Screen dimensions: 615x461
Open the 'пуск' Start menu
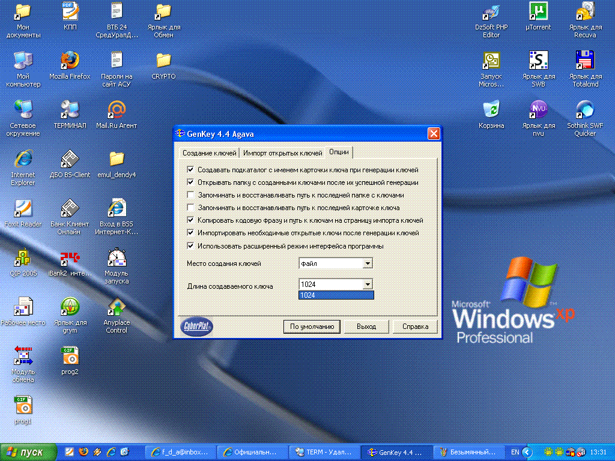pos(29,451)
